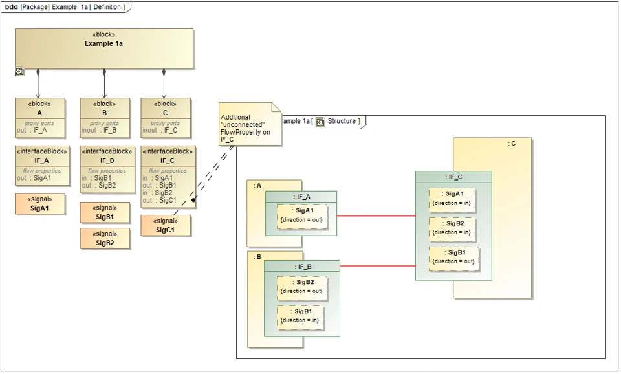621x374 pixels.
Task: Select block A in the definition diagram
Action: (x=39, y=118)
